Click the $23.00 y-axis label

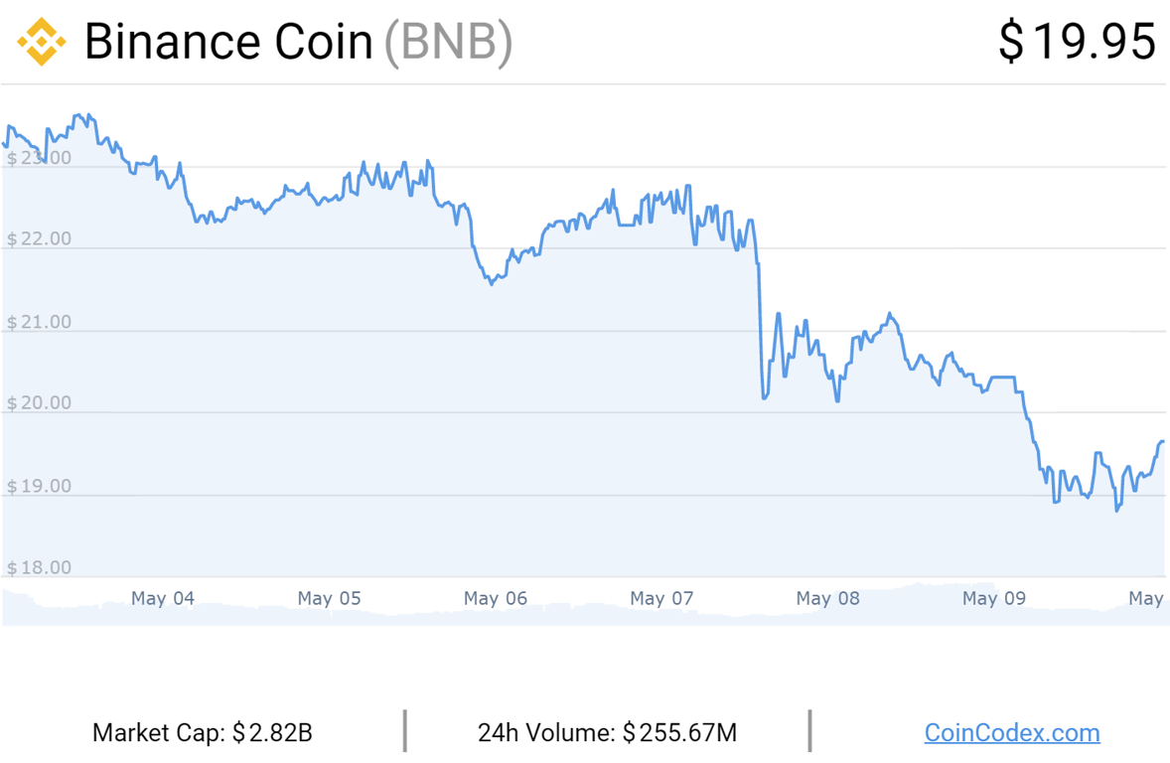click(39, 158)
